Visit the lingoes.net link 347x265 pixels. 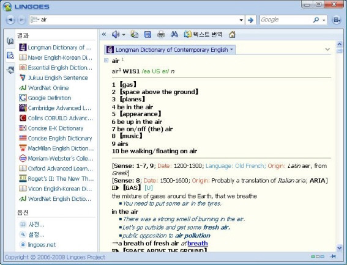coord(37,245)
